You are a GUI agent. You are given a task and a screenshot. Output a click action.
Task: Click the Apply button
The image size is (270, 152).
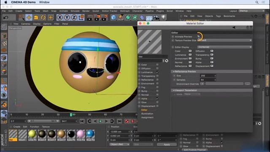point(167,144)
